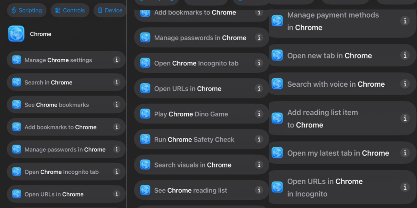Click info icon beside Play Chrome Dino Game

pos(259,114)
